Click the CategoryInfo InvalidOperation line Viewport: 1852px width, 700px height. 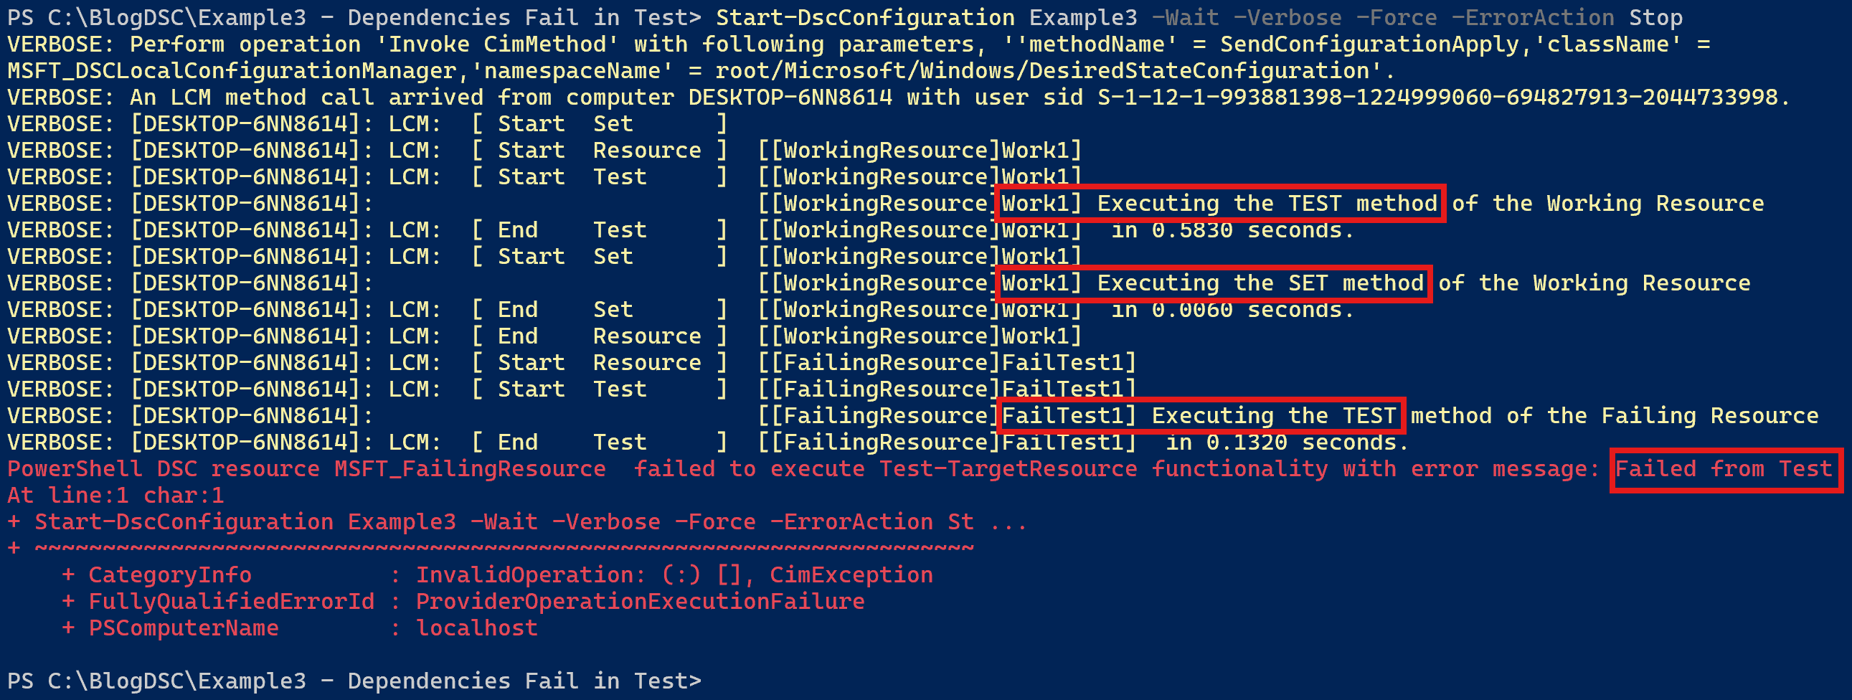[497, 575]
